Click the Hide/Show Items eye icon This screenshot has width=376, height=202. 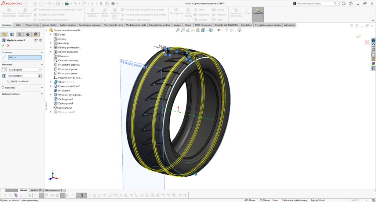(x=218, y=30)
